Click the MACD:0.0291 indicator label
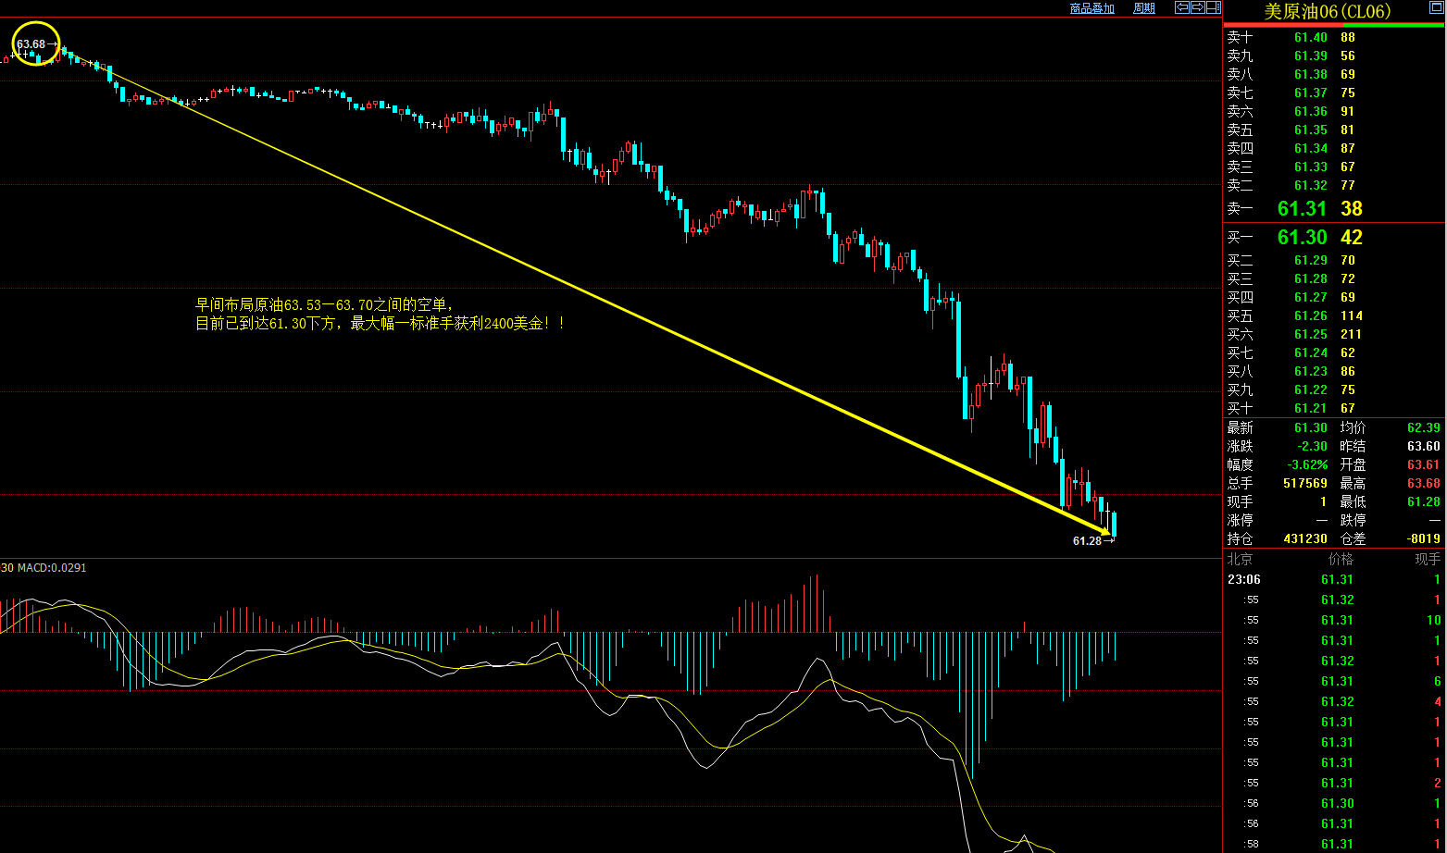 (x=52, y=568)
